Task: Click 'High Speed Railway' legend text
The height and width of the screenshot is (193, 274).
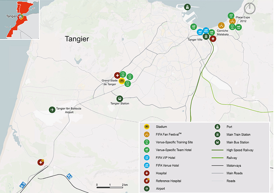Action: point(240,150)
